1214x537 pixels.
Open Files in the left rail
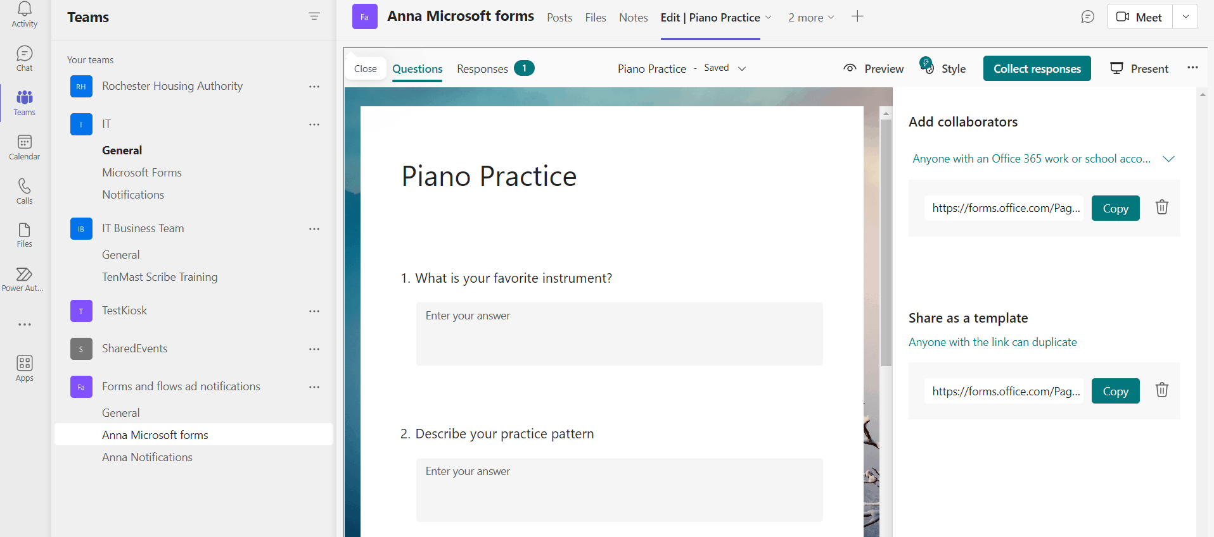click(24, 235)
